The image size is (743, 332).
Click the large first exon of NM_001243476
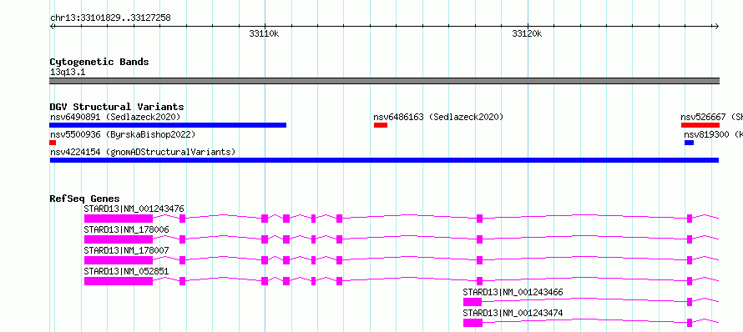(119, 219)
